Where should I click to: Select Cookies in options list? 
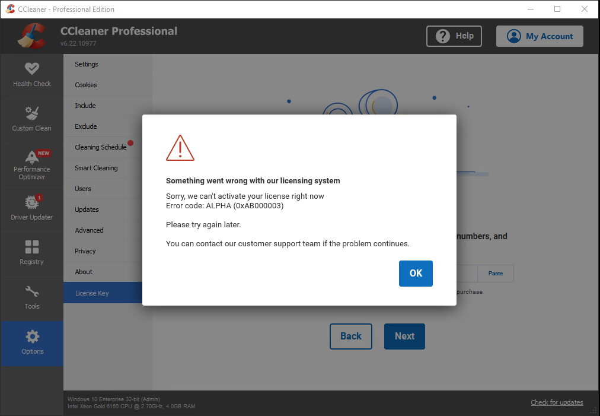coord(86,85)
